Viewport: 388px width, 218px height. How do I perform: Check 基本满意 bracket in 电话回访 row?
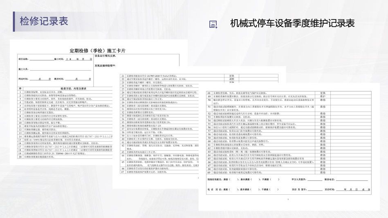coord(254,189)
